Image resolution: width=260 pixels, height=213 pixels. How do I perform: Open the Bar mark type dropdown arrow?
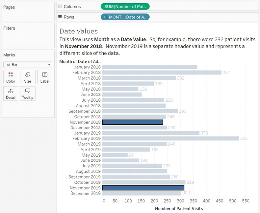pos(49,65)
